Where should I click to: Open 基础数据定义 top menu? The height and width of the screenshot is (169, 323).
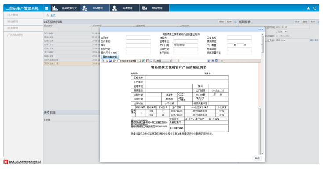[65, 8]
